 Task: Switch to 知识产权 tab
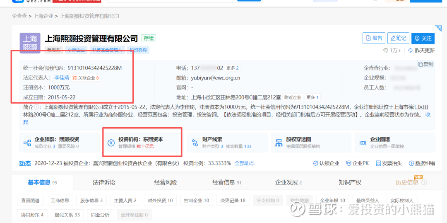[x=350, y=182]
